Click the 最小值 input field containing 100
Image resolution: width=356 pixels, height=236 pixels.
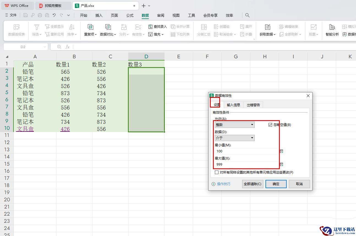click(x=247, y=151)
